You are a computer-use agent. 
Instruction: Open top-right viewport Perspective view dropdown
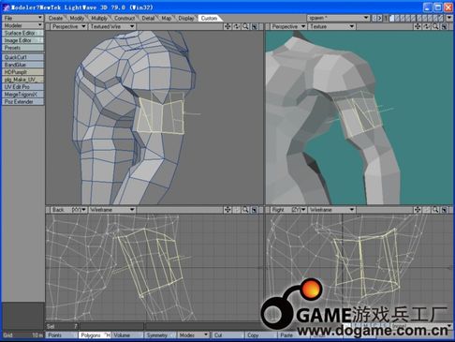click(288, 26)
